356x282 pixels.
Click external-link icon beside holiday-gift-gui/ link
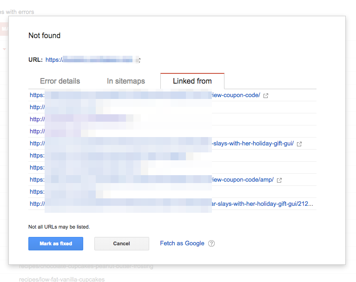(299, 144)
